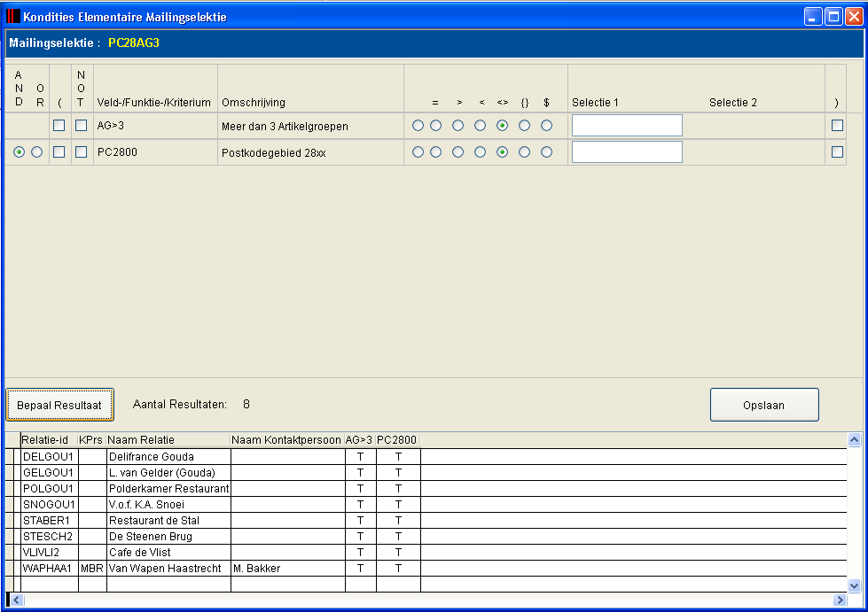The width and height of the screenshot is (868, 612).
Task: Click the 'Polderkamer Restaurant' name cell
Action: pos(168,489)
